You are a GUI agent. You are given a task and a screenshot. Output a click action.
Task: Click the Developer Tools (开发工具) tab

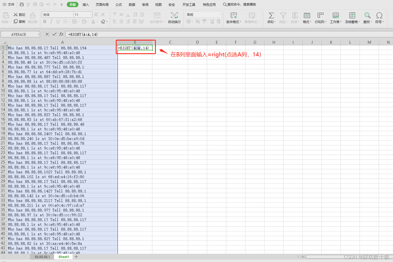point(189,5)
